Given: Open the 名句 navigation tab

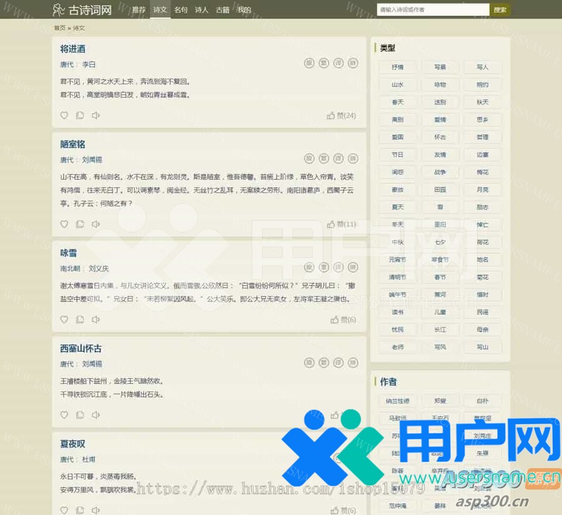Looking at the screenshot, I should tap(180, 10).
